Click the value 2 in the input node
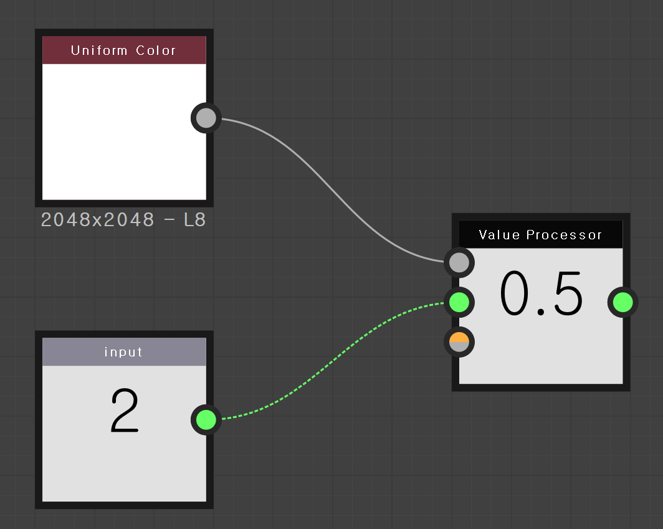 point(125,410)
